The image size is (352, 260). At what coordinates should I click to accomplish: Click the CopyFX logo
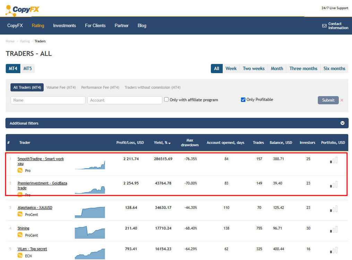pos(22,10)
